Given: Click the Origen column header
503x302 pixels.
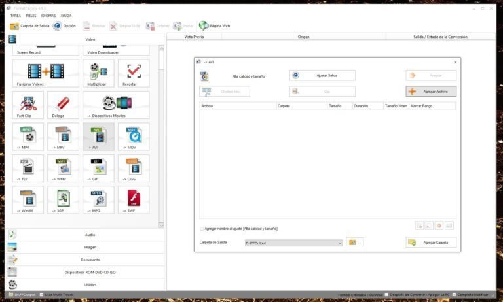Looking at the screenshot, I should [x=303, y=37].
